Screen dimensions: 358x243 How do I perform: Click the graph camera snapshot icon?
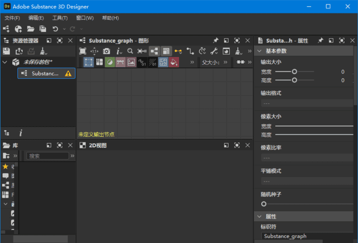pyautogui.click(x=106, y=51)
